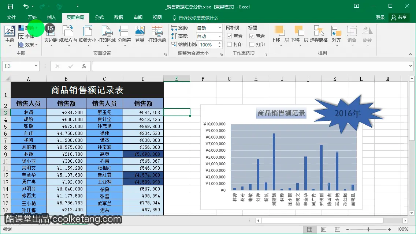Click the Scale (缩放比例) 100% field
The height and width of the screenshot is (234, 416).
(x=208, y=45)
